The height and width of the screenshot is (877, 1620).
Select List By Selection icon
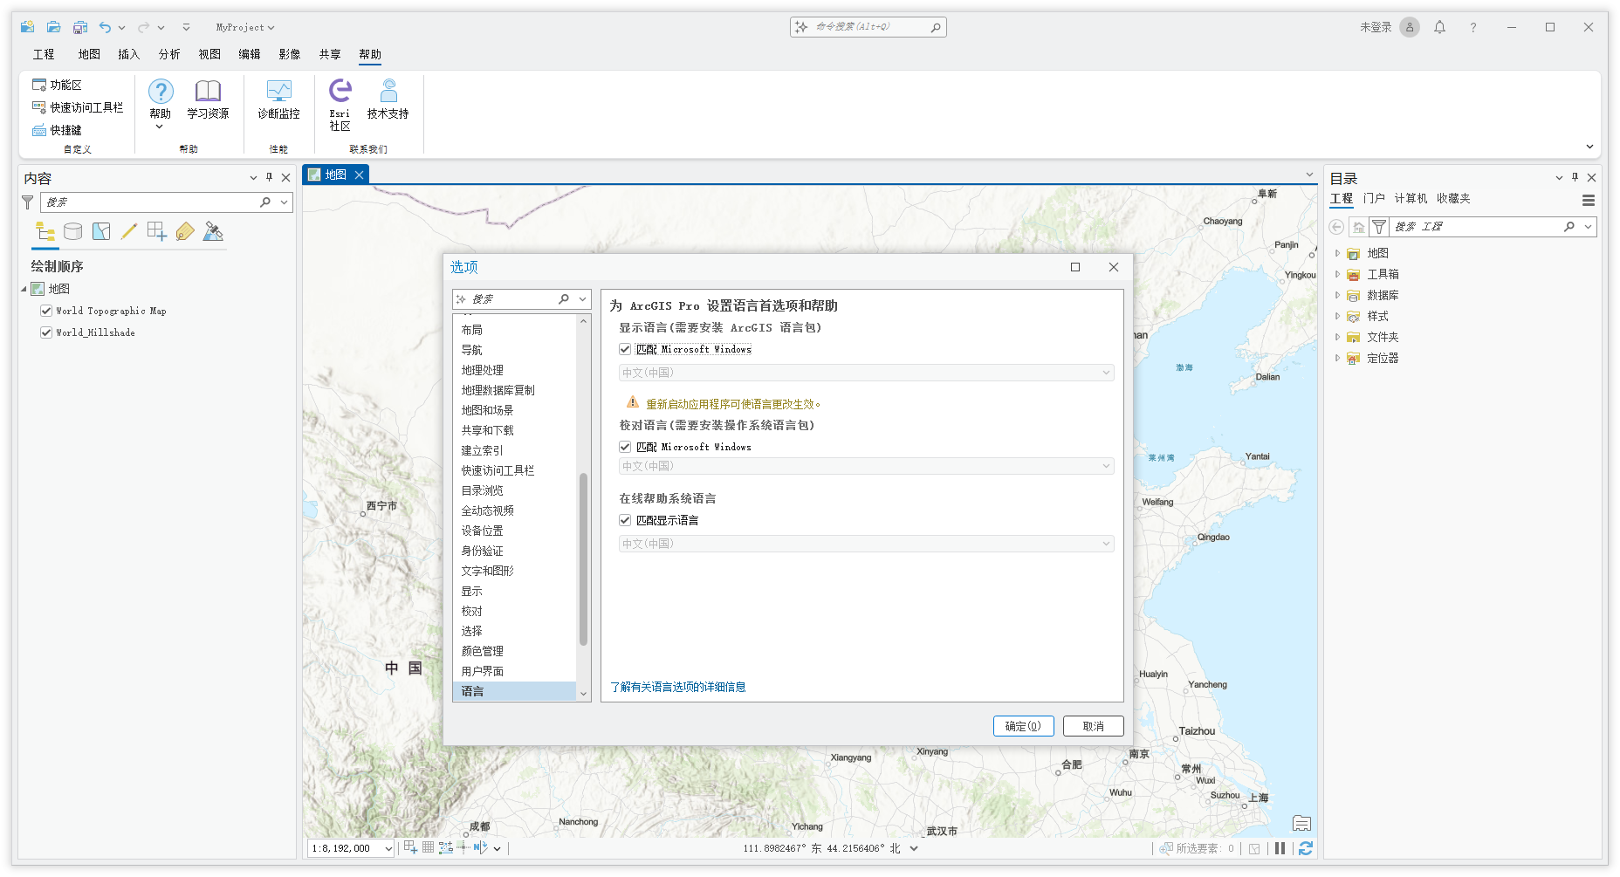tap(101, 231)
